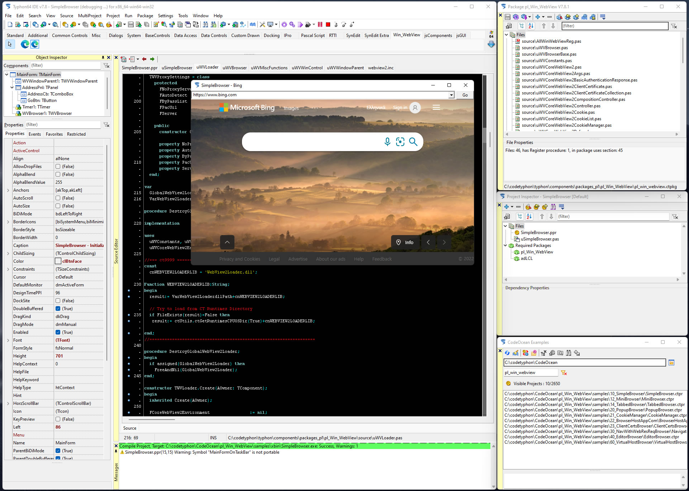The image size is (689, 491).
Task: Click sort A-Z icon in Project Inspector
Action: pos(529,216)
